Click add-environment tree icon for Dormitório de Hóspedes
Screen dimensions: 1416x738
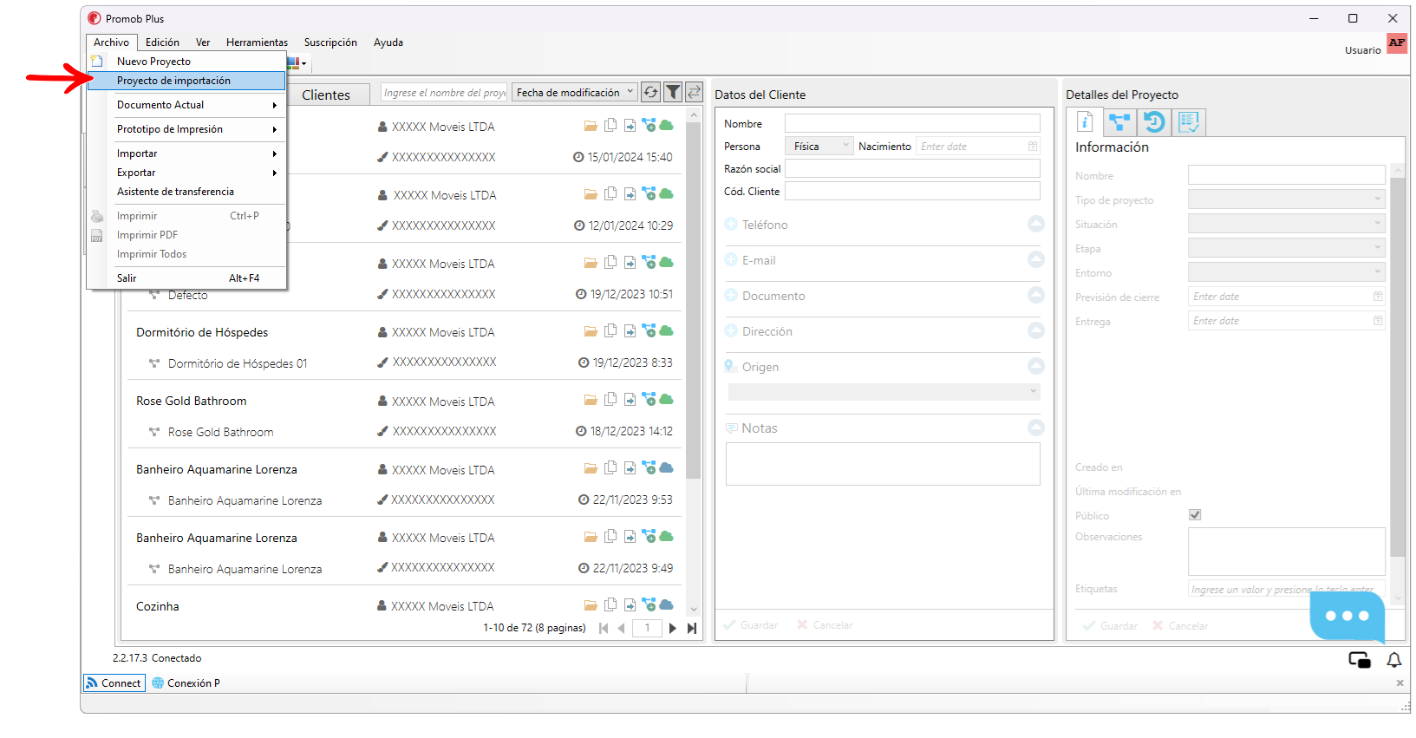(649, 330)
